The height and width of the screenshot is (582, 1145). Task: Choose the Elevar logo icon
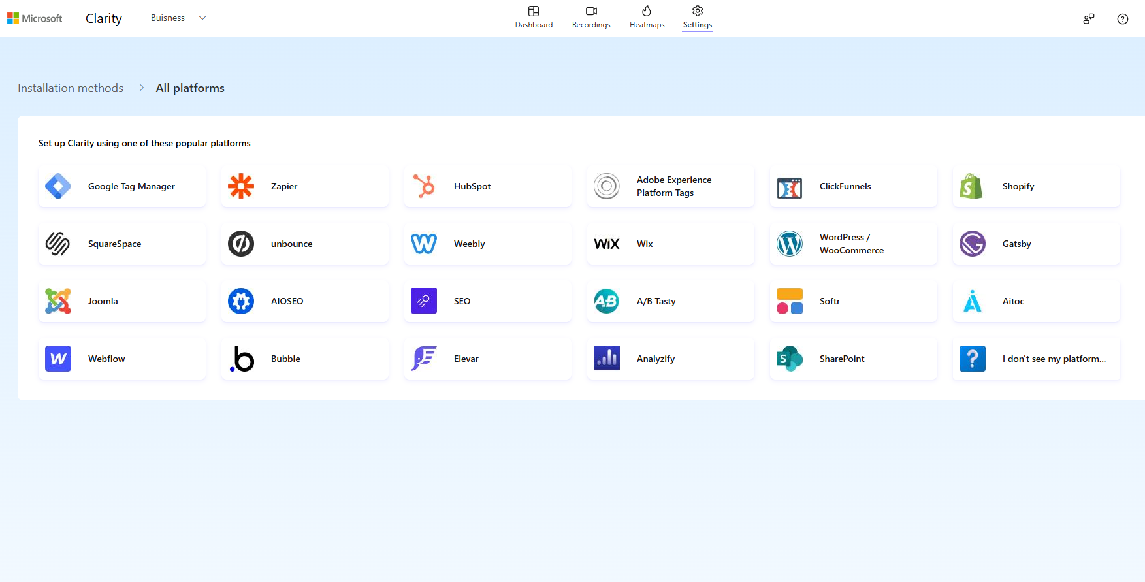[424, 359]
